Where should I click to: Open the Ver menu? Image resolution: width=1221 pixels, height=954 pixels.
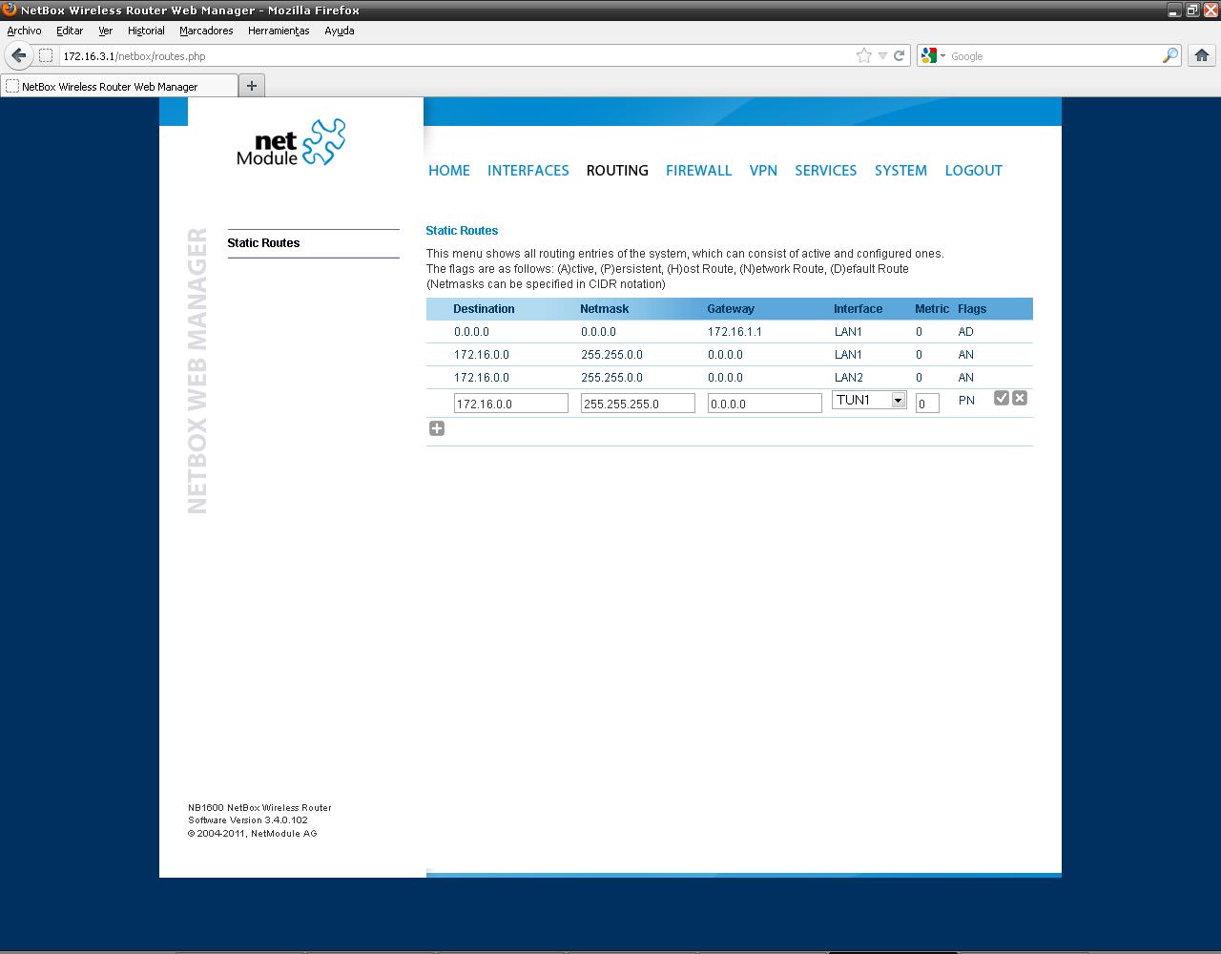coord(105,31)
